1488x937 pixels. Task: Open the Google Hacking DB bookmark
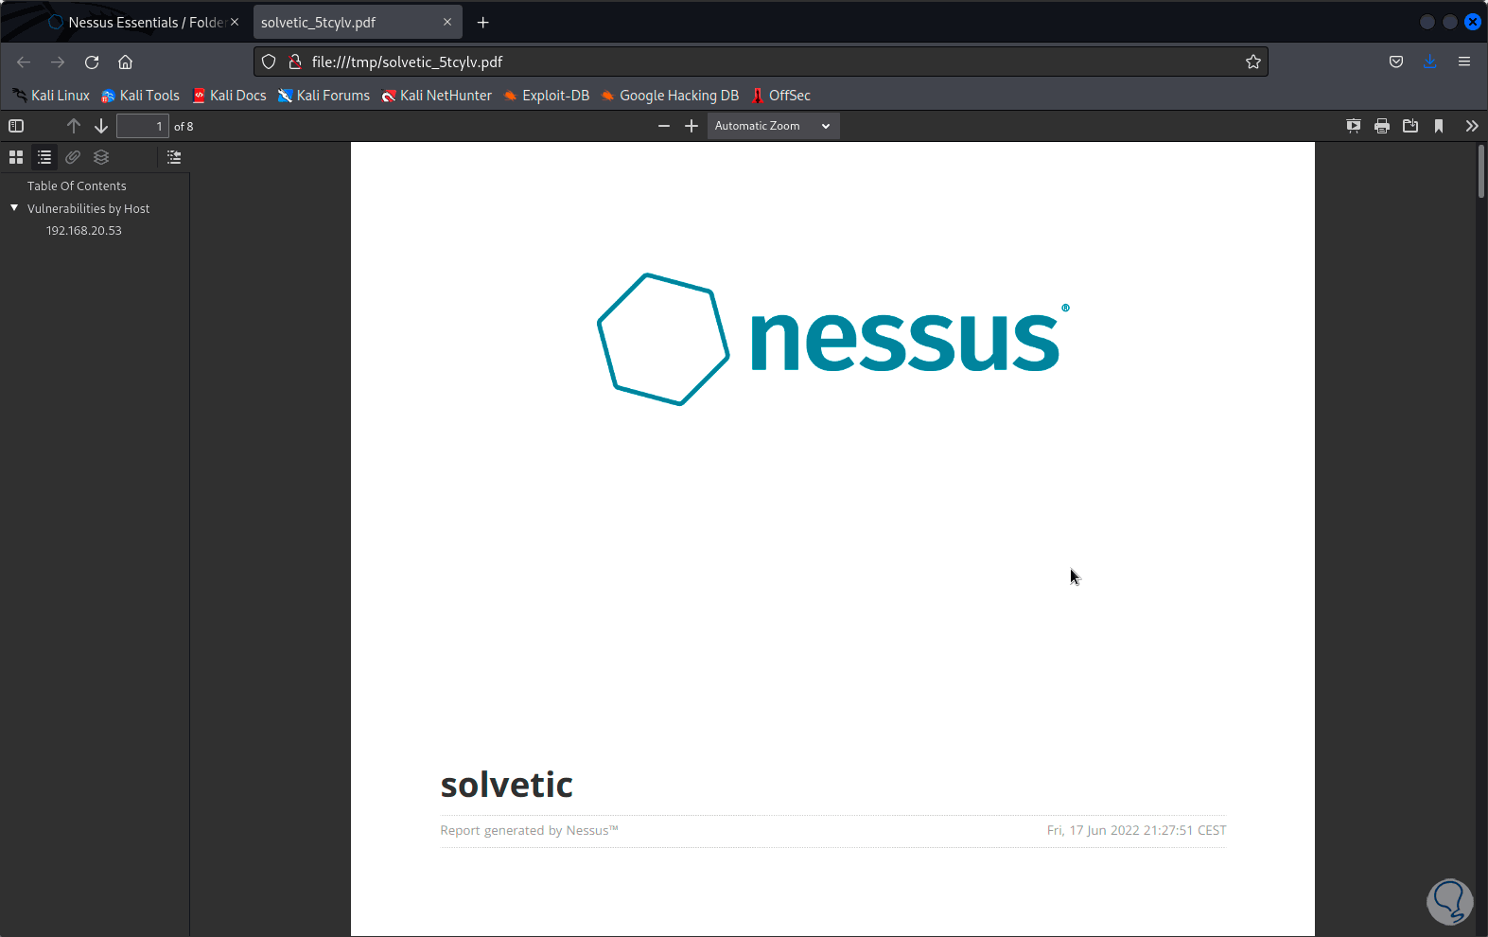[669, 96]
